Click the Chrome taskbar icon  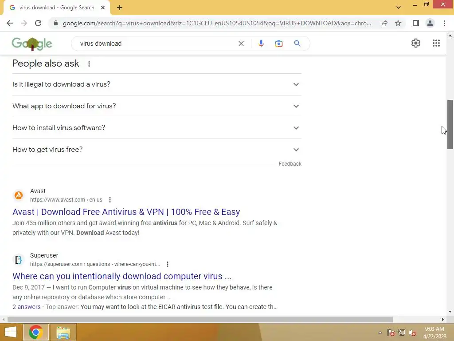(x=36, y=332)
